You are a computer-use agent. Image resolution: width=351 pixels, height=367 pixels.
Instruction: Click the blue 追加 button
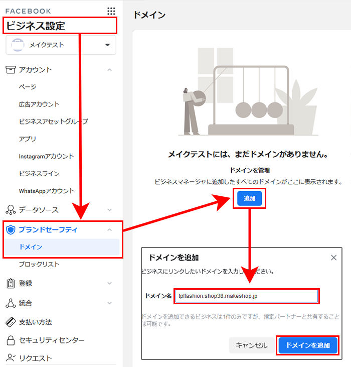tap(249, 198)
